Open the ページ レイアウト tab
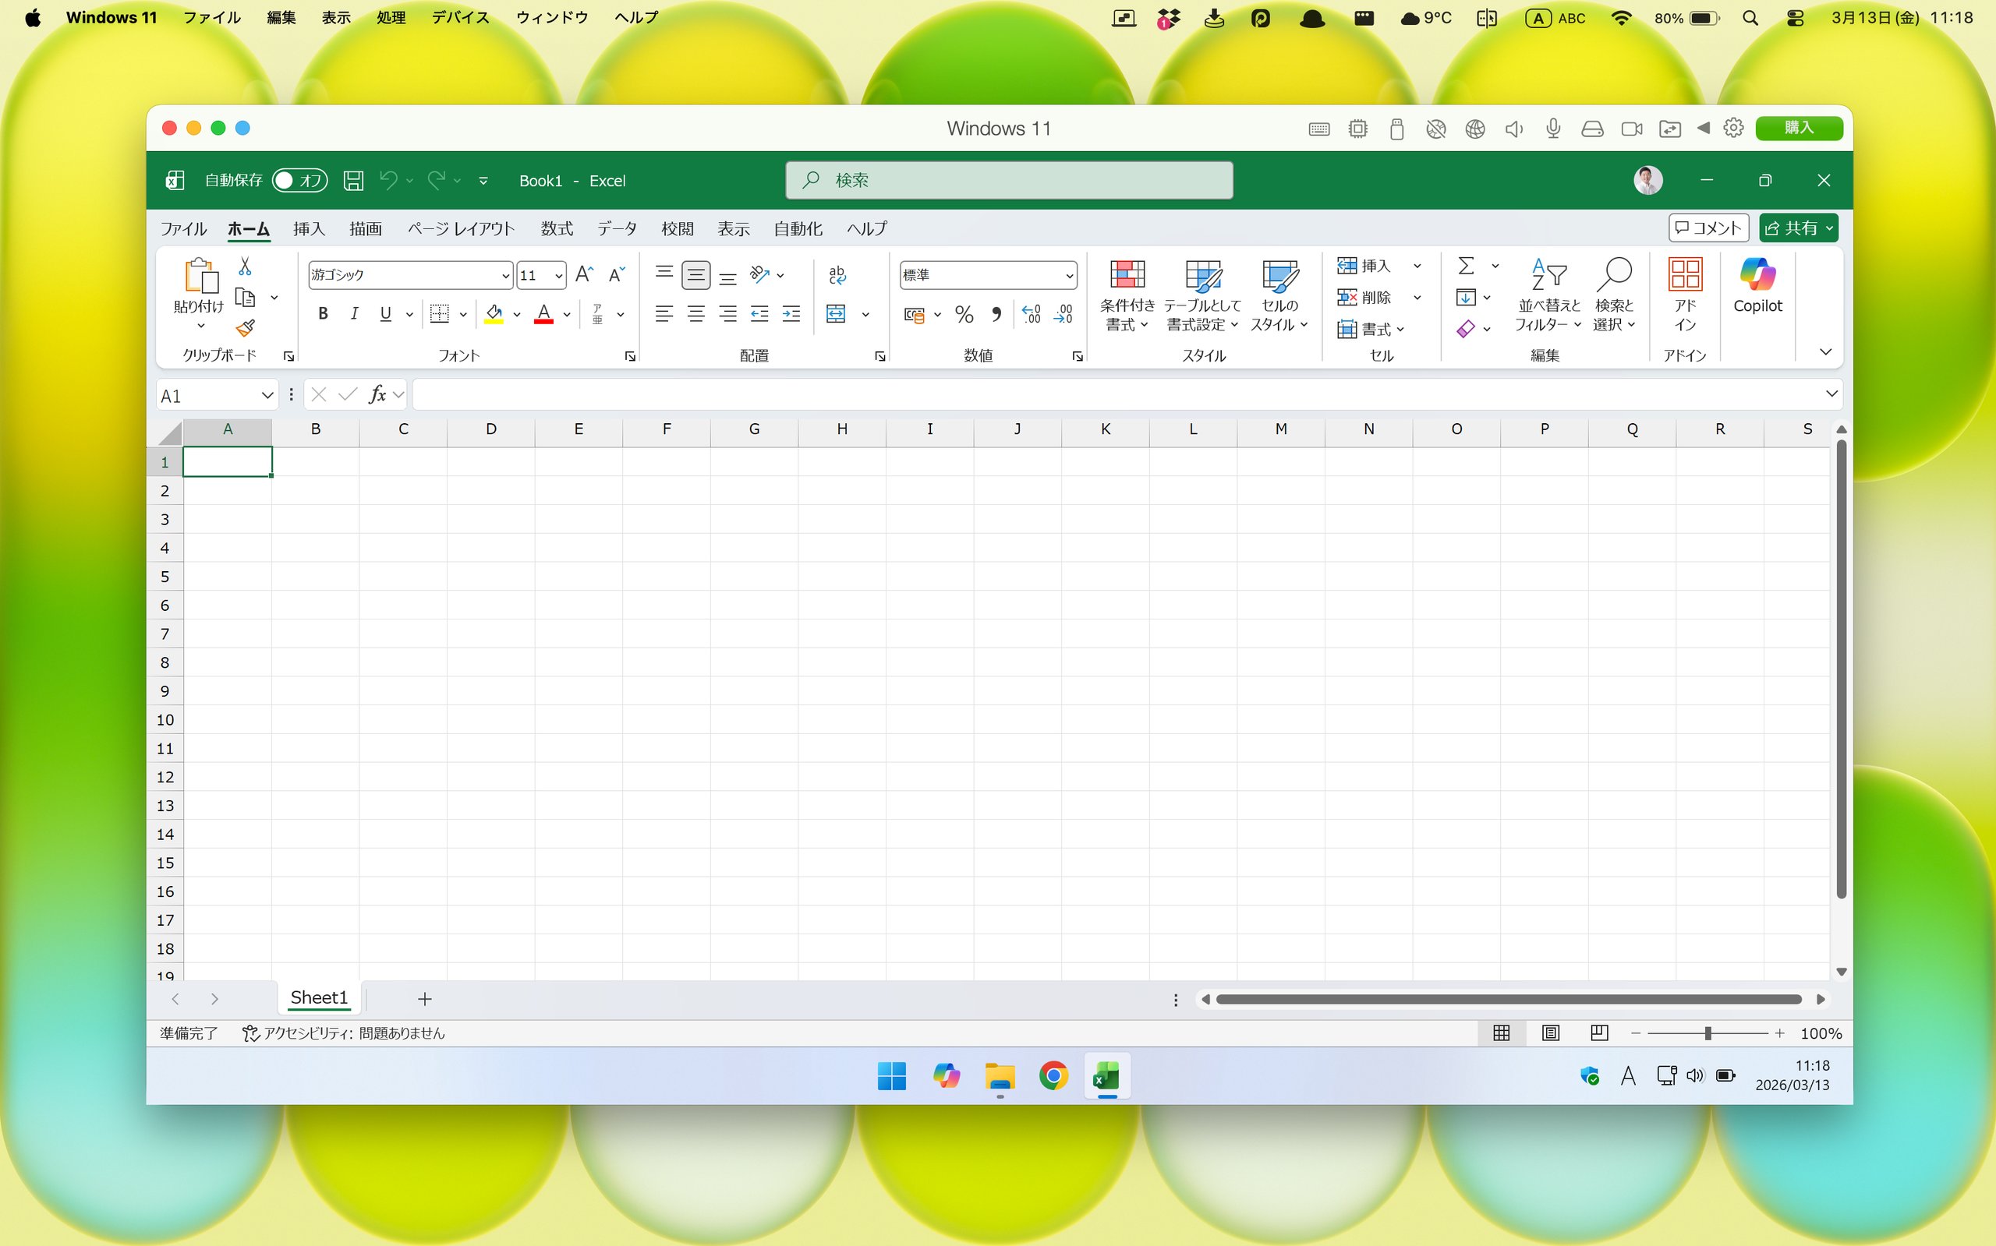The height and width of the screenshot is (1246, 1996). coord(461,228)
